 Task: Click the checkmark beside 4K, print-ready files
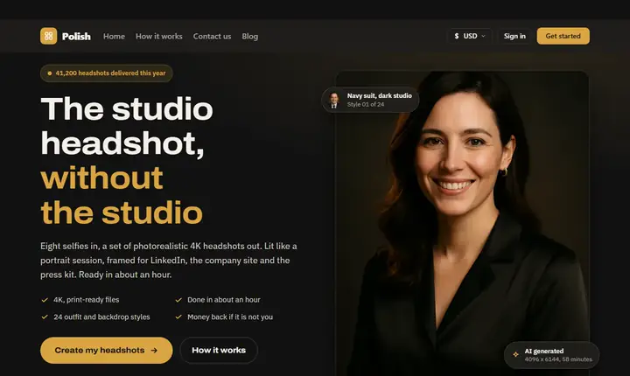click(x=45, y=300)
